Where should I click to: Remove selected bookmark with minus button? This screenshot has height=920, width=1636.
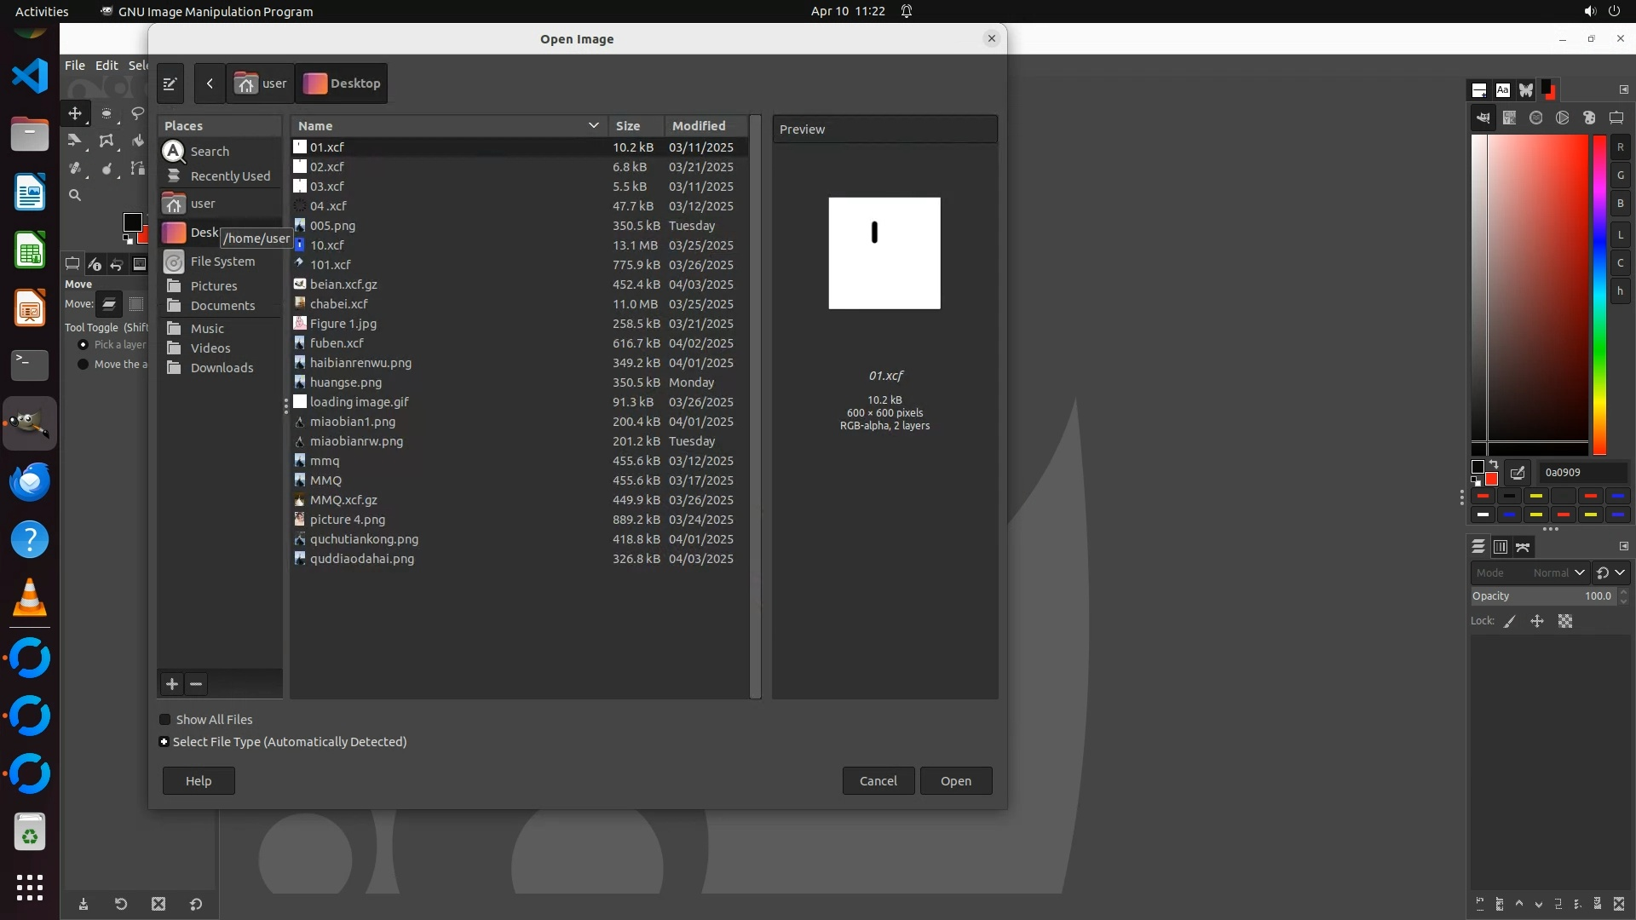196,684
